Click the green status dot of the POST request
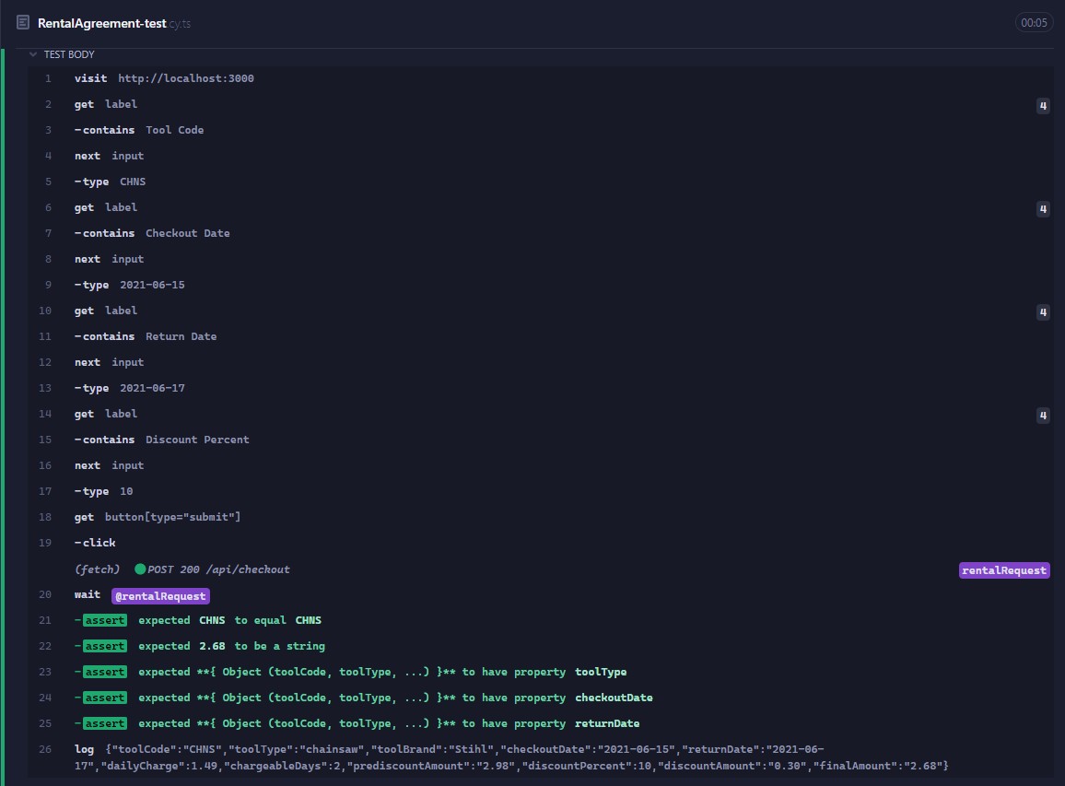This screenshot has height=786, width=1065. pyautogui.click(x=140, y=569)
